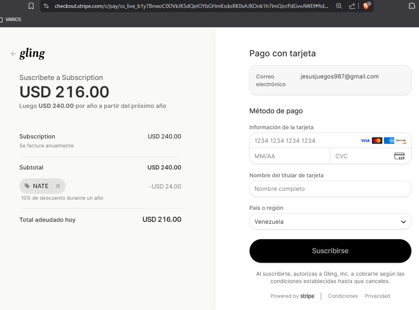419x310 pixels.
Task: Click USD 240.00 beside Subscription item
Action: 164,136
